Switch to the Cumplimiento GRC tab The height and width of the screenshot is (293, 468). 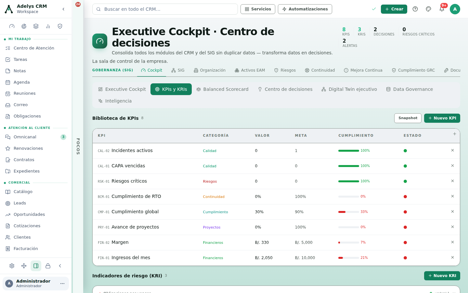pyautogui.click(x=413, y=70)
